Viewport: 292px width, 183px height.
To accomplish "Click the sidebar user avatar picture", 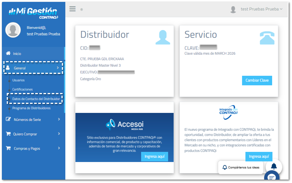I will pos(13,30).
